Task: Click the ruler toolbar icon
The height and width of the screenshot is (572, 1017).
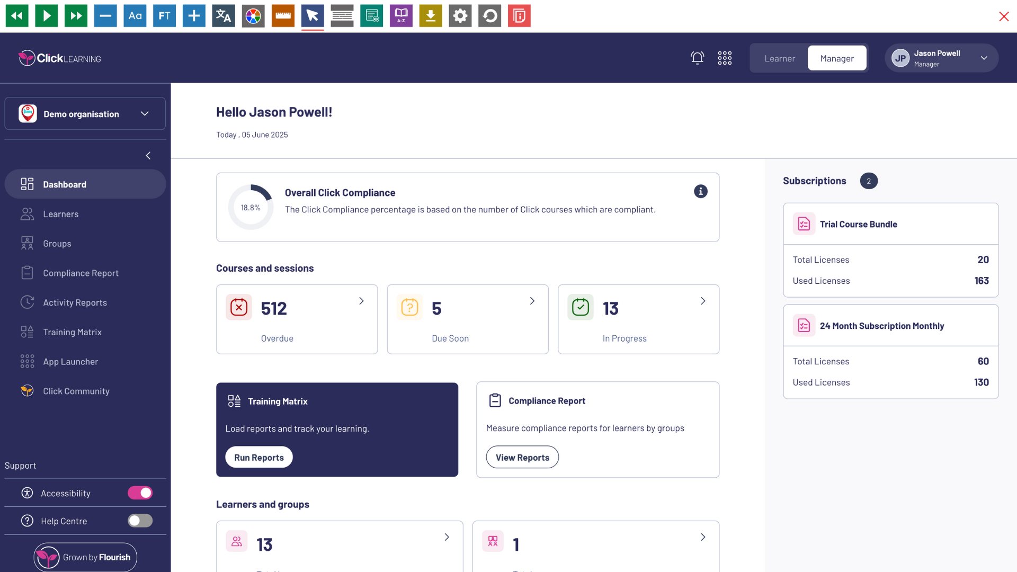Action: click(x=283, y=16)
